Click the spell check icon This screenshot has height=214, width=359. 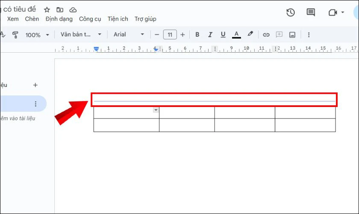pos(3,35)
